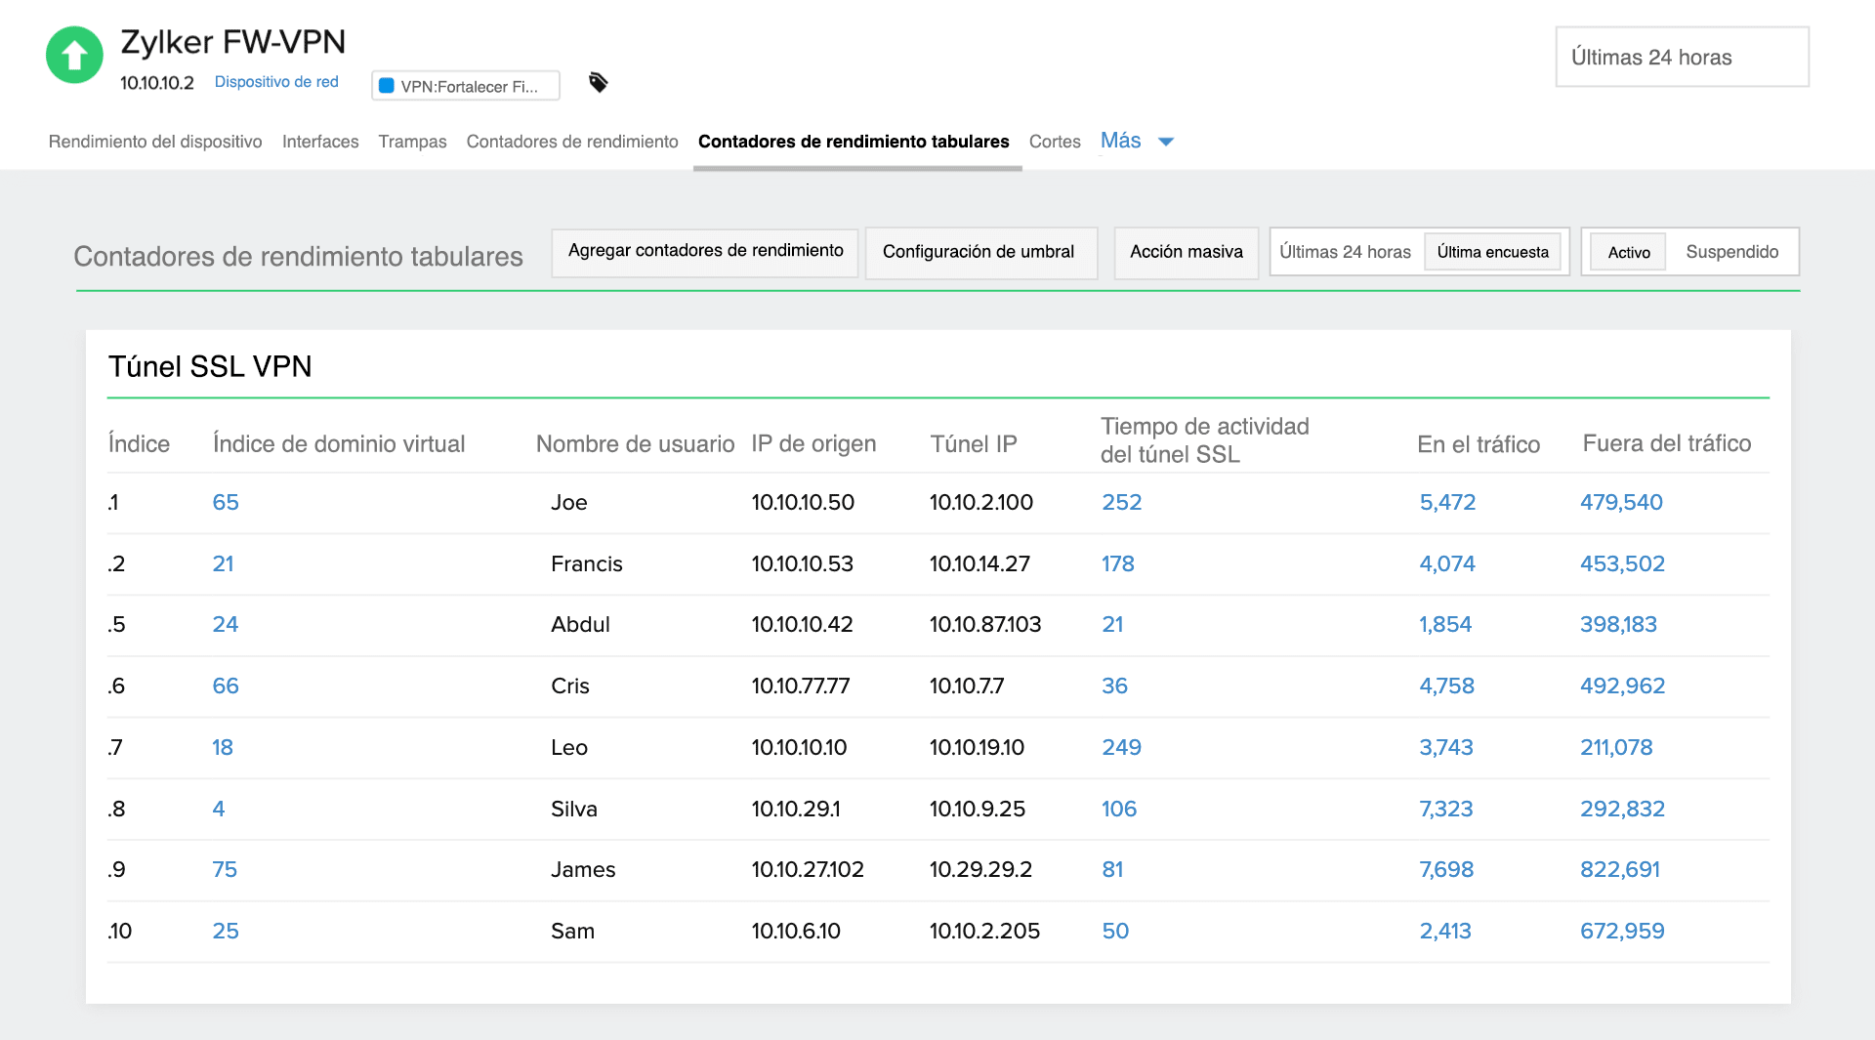Click Índice de dominio virtual header
Viewport: 1875px width, 1040px height.
click(339, 444)
